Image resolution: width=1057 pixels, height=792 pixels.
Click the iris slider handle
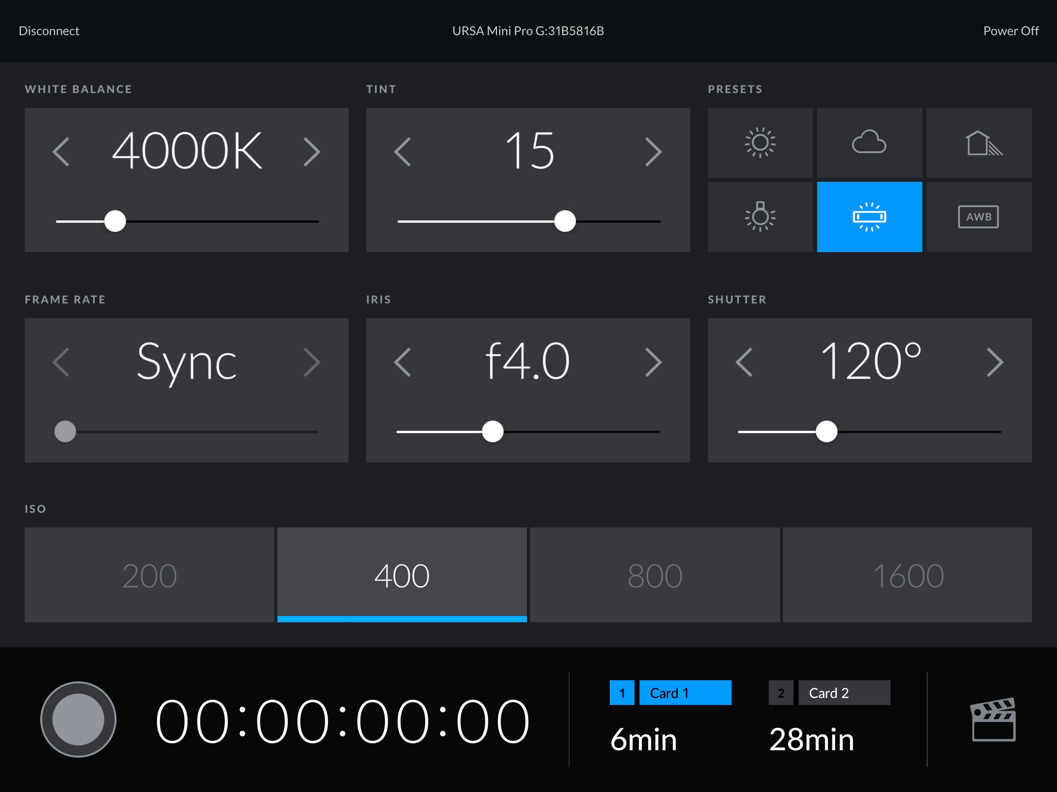click(x=493, y=431)
